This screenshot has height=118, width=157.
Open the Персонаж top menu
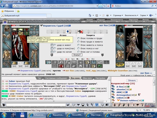click(133, 20)
